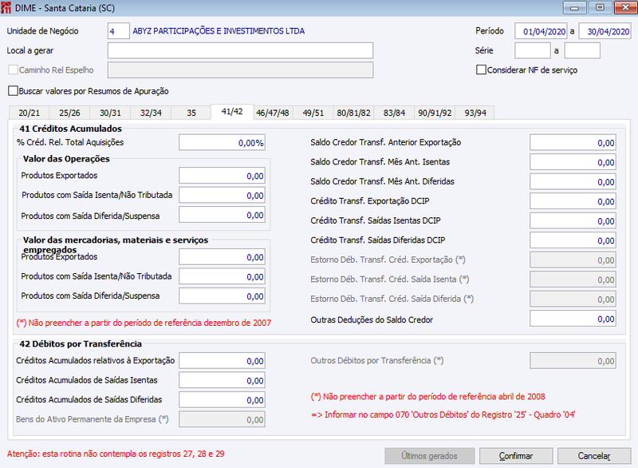Edit Saldo Credor Transf. Mês Ant. Diferidas
The image size is (638, 468).
coord(573,181)
